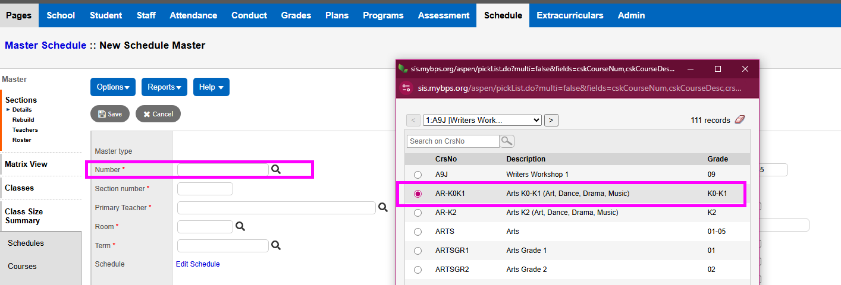The width and height of the screenshot is (841, 285).
Task: Select the A9J Writers Workshop 1 radio button
Action: pos(418,175)
